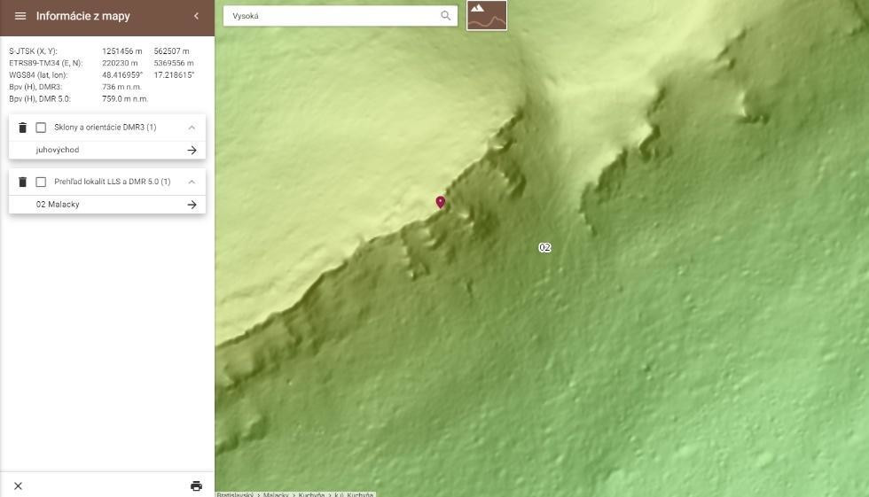
Task: Open juhovýchod detail with arrow
Action: pos(192,151)
